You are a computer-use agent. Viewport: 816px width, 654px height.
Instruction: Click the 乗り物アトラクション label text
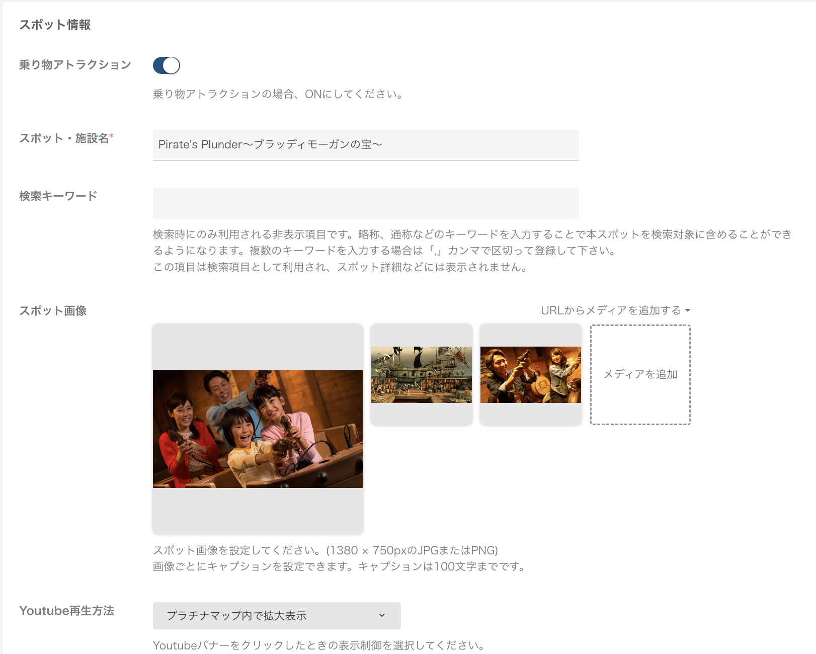[x=75, y=65]
